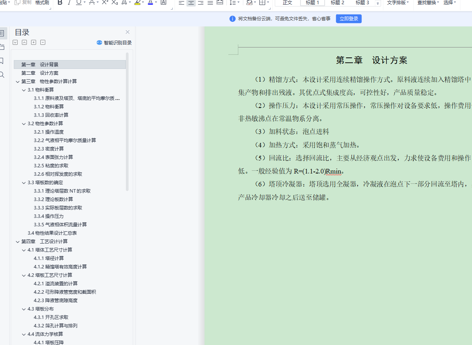Click expand-all plus button in 目录 panel
Image resolution: width=472 pixels, height=345 pixels.
tap(33, 42)
